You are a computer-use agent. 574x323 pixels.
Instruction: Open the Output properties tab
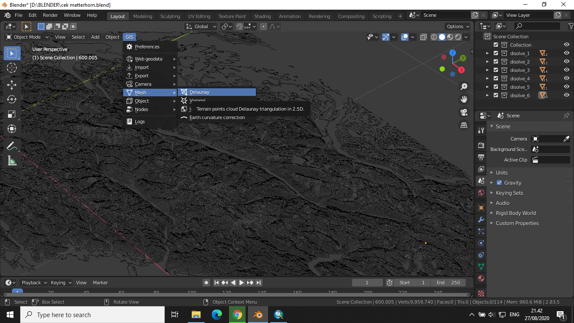tap(481, 157)
